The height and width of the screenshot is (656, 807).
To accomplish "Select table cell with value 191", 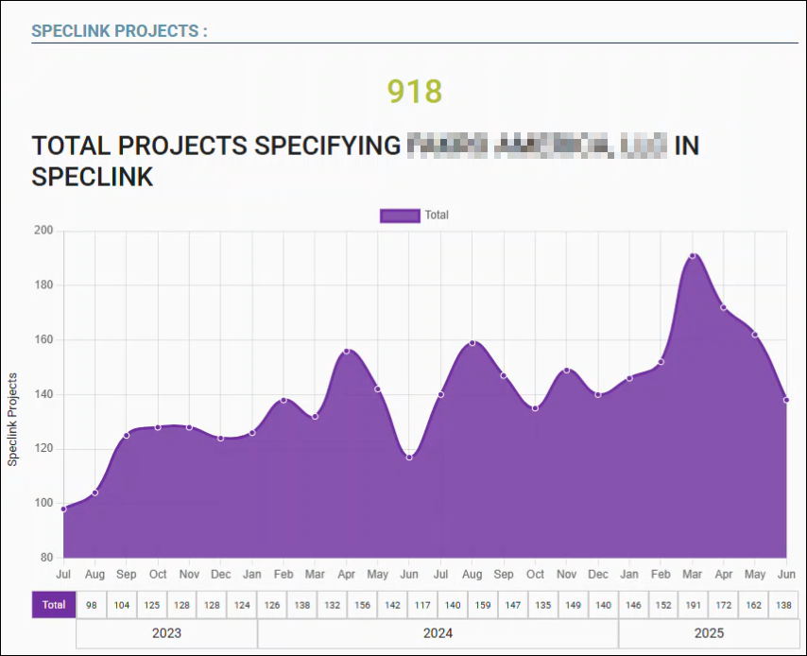I will coord(694,605).
